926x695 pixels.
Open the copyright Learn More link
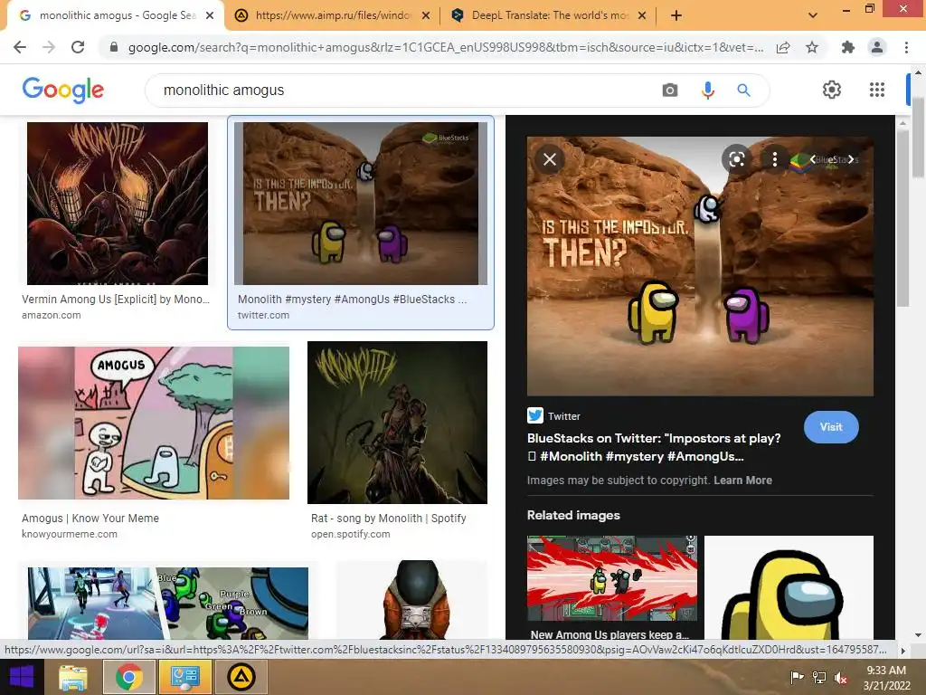pyautogui.click(x=742, y=481)
